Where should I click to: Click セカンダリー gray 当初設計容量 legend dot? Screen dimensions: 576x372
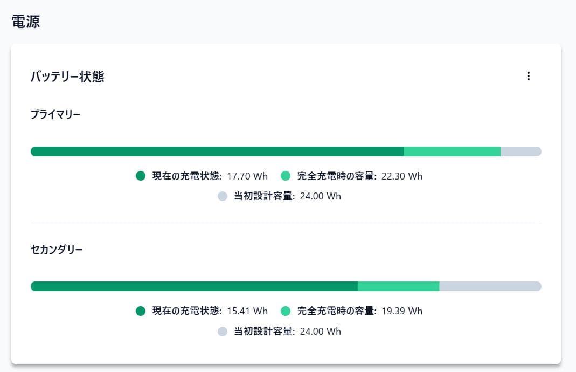pos(223,332)
